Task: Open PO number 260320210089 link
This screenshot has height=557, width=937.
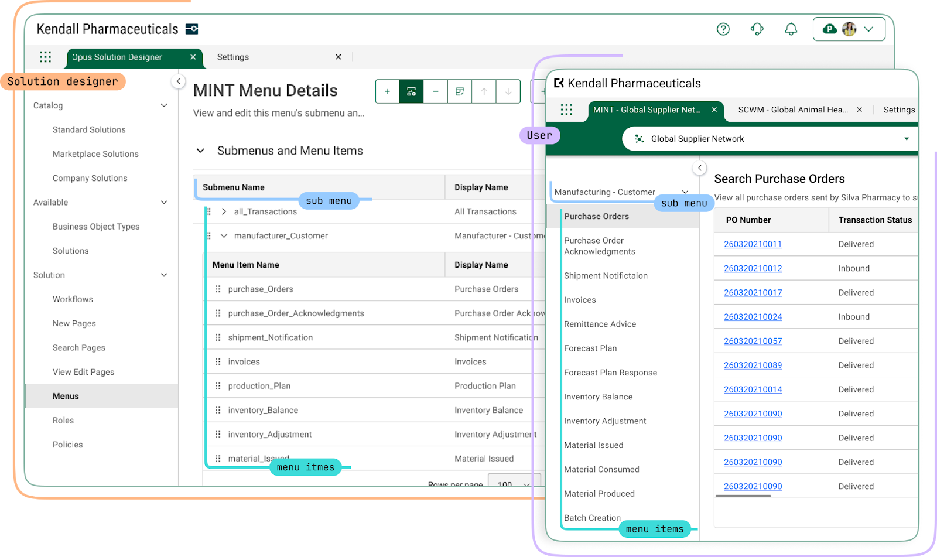Action: pyautogui.click(x=753, y=365)
